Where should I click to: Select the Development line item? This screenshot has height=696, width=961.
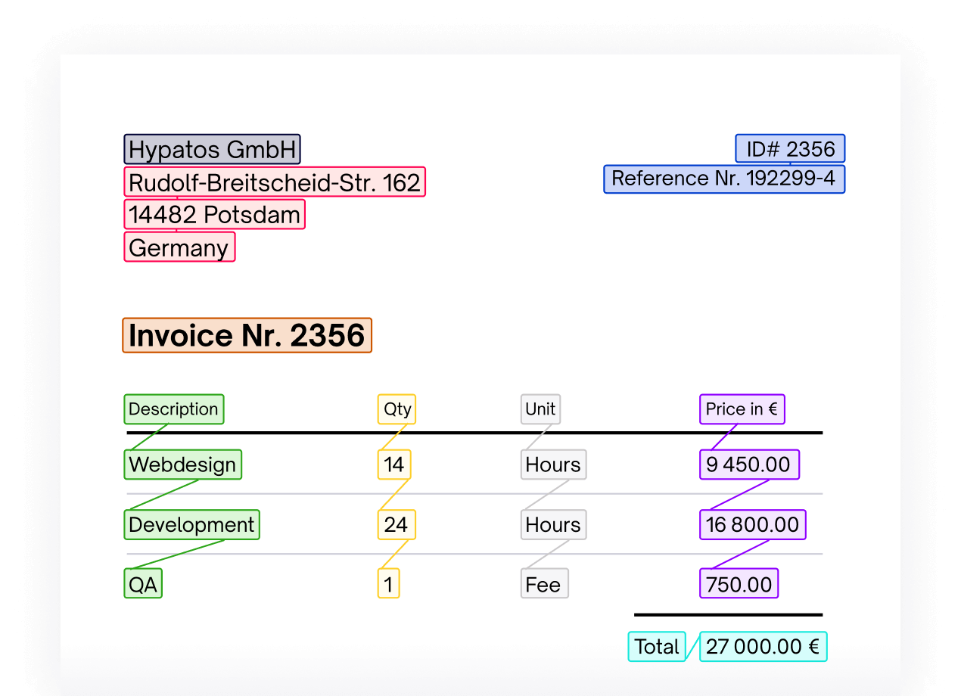point(191,524)
